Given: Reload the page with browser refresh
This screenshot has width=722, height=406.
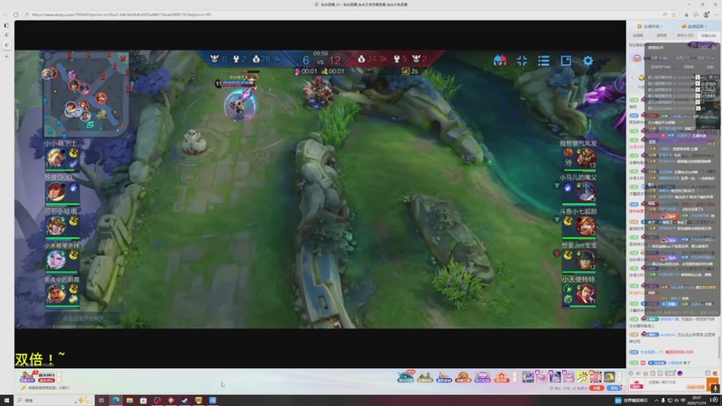Looking at the screenshot, I should coord(15,14).
